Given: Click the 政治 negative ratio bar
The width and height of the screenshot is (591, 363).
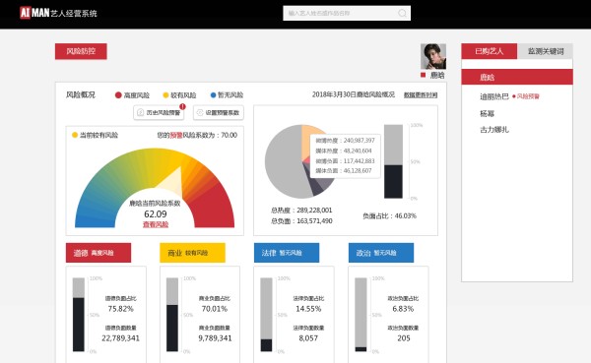Looking at the screenshot, I should [361, 315].
